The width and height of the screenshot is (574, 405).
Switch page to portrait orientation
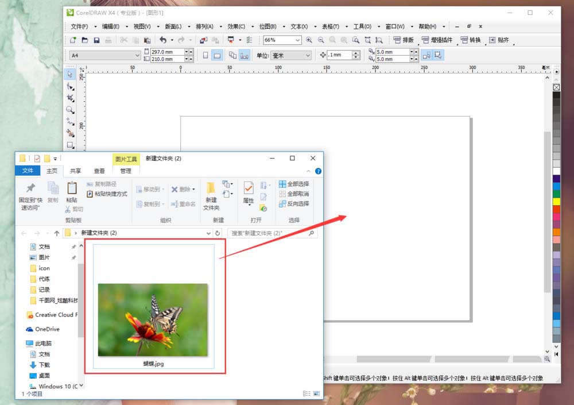point(205,55)
